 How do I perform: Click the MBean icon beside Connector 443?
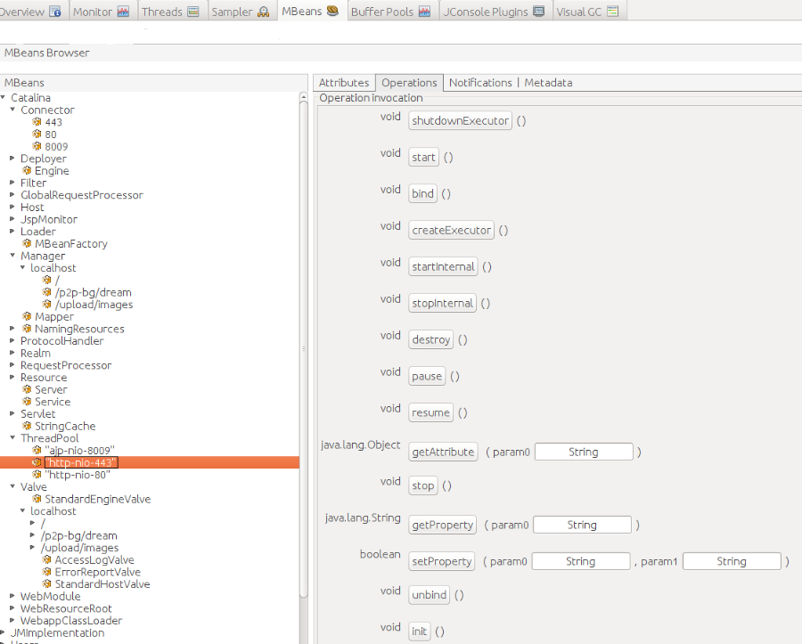pyautogui.click(x=37, y=122)
